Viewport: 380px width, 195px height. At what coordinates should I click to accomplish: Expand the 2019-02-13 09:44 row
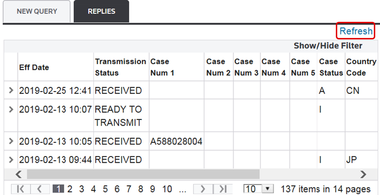click(x=11, y=160)
